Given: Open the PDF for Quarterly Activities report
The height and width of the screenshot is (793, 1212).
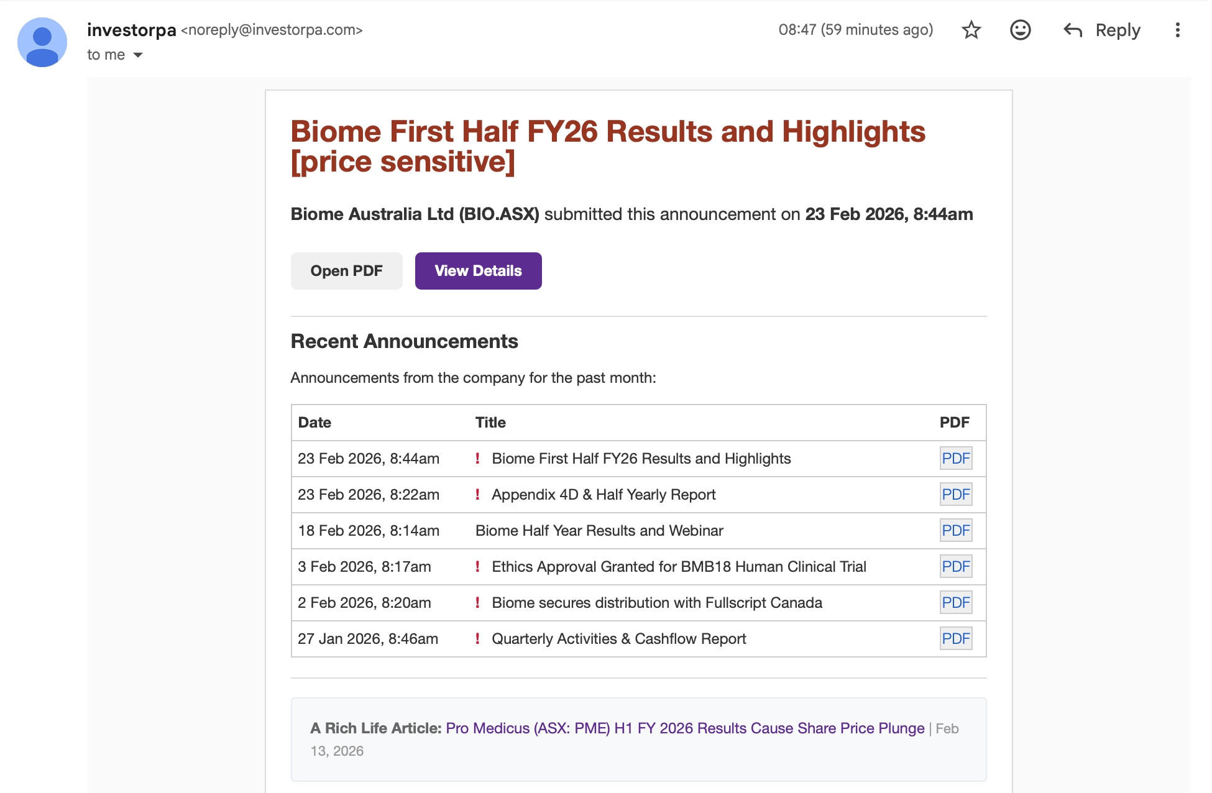Looking at the screenshot, I should (955, 638).
